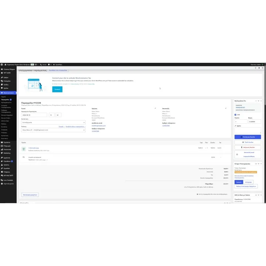This screenshot has height=266, width=266.
Task: Open the Appearance brush icon in sidebar
Action: 2,158
